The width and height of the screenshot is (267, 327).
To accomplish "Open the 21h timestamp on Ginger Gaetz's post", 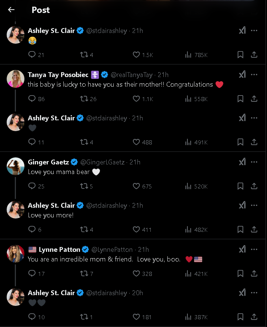I will pyautogui.click(x=135, y=162).
